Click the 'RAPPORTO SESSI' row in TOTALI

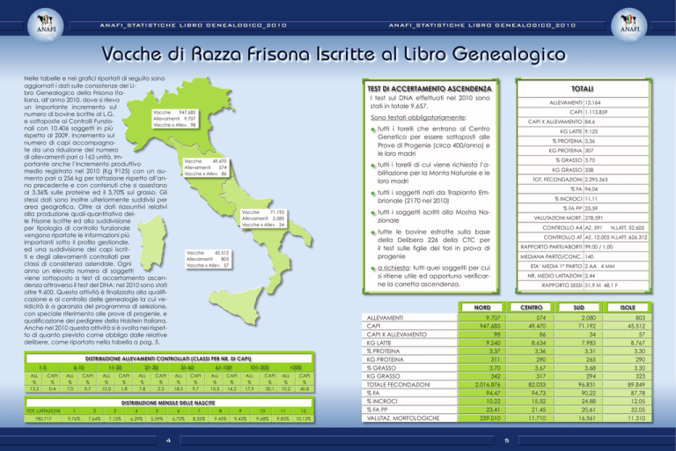click(583, 285)
